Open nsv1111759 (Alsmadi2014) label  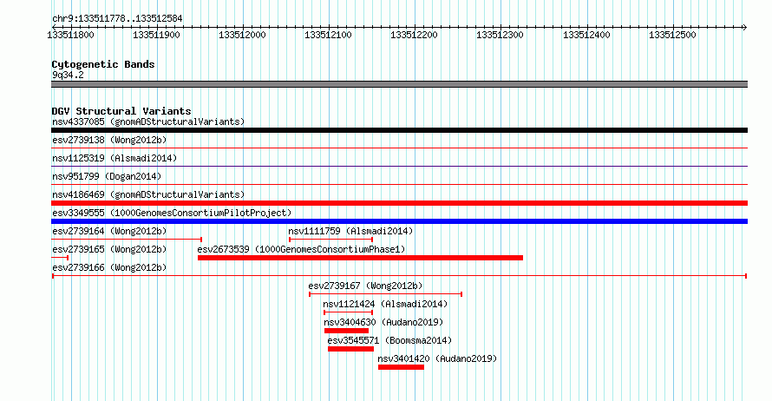coord(350,231)
